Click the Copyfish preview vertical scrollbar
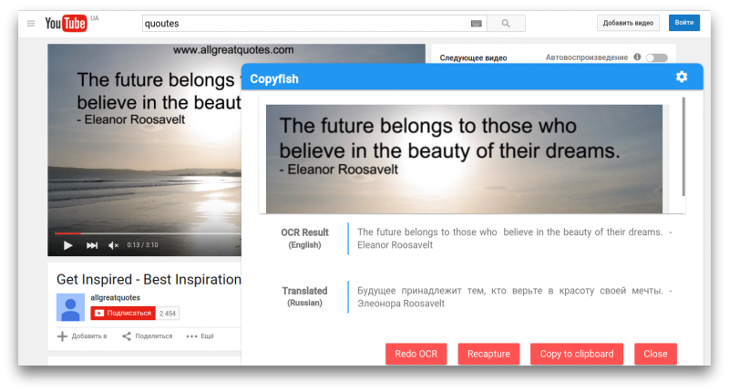 (x=683, y=147)
